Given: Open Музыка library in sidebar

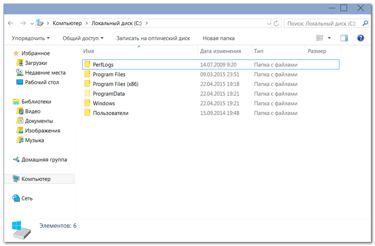Looking at the screenshot, I should 34,140.
